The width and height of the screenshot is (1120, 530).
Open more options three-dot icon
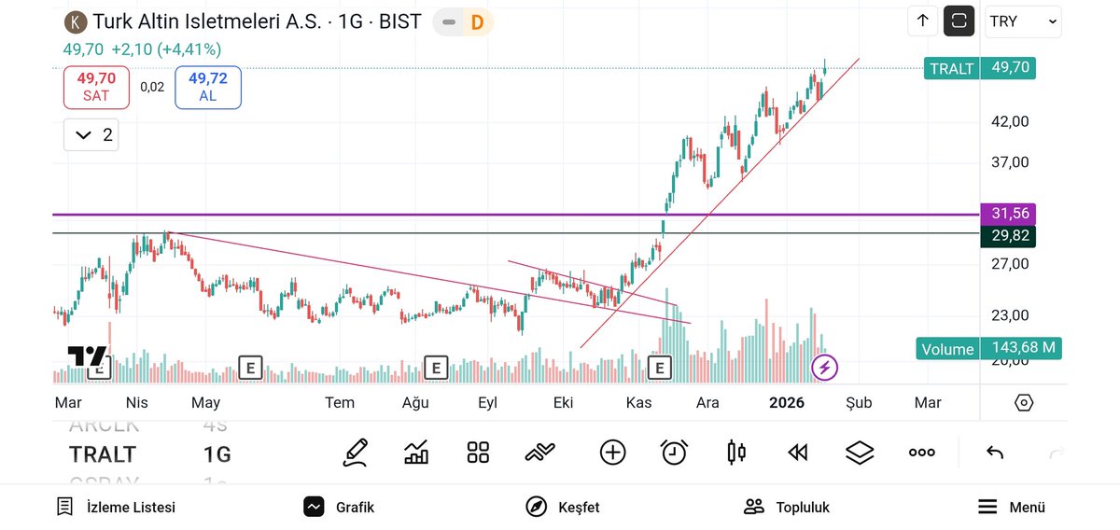[921, 453]
